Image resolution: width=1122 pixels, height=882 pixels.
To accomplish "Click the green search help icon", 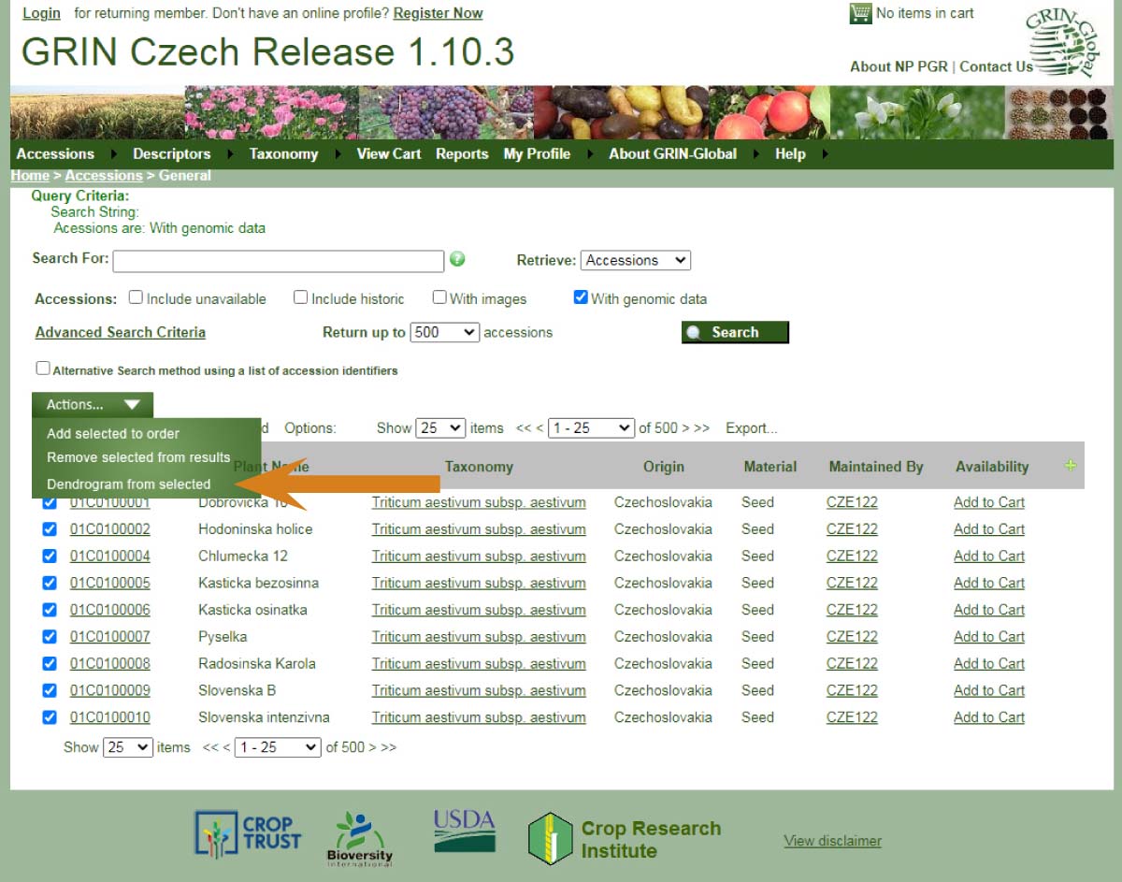I will (457, 259).
